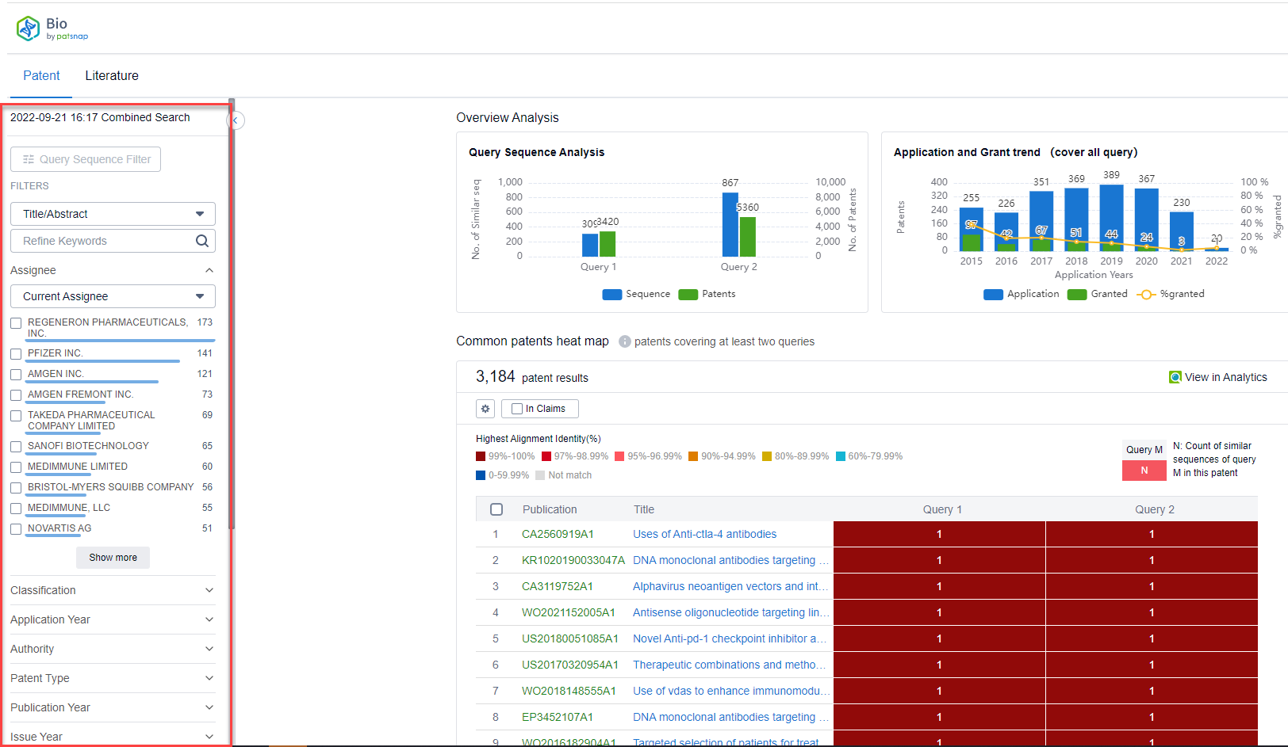Click the Refine Keywords input field
Image resolution: width=1288 pixels, height=747 pixels.
coord(103,241)
